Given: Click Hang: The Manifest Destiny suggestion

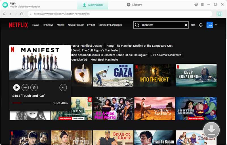Looking at the screenshot, I should (x=139, y=46).
